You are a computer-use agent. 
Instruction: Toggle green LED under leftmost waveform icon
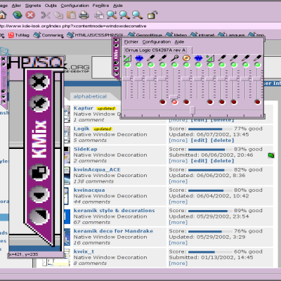pyautogui.click(x=139, y=65)
